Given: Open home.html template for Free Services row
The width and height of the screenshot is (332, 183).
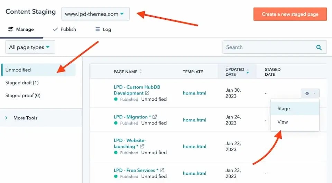Looking at the screenshot, I should pyautogui.click(x=195, y=173).
